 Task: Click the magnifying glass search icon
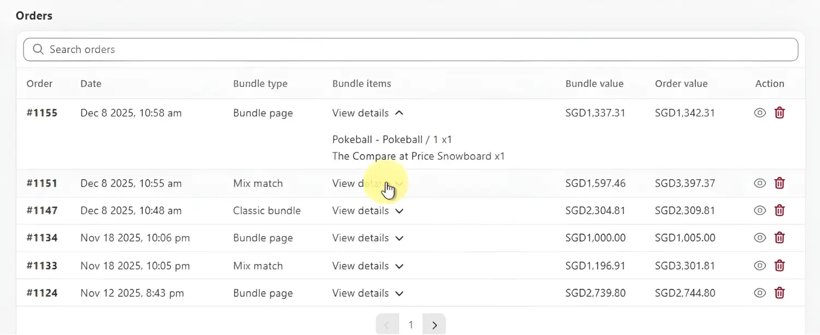tap(37, 49)
